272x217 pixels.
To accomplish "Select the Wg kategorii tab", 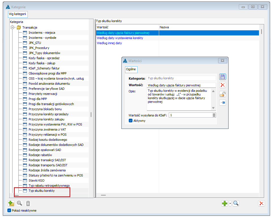I will coord(18,14).
